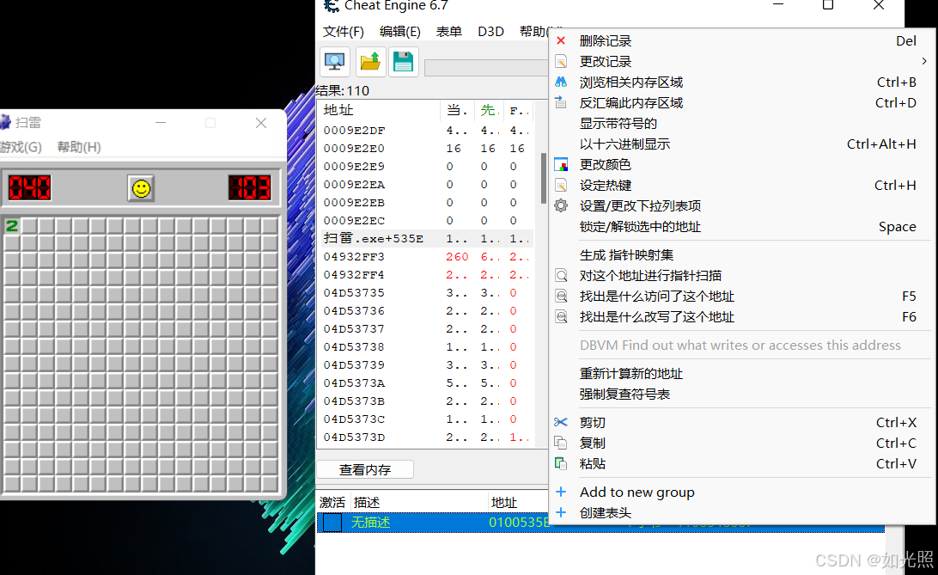This screenshot has width=938, height=575.
Task: Open the process selector computer icon
Action: coord(334,61)
